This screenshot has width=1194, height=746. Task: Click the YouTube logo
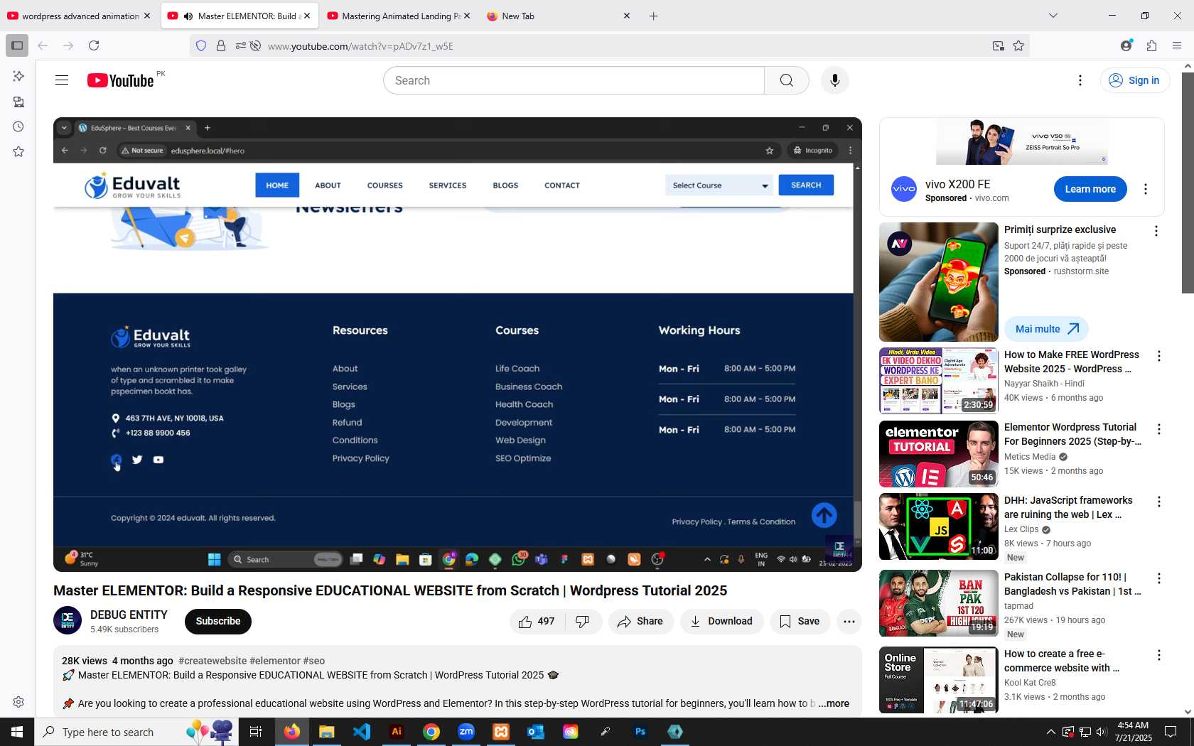click(x=121, y=80)
